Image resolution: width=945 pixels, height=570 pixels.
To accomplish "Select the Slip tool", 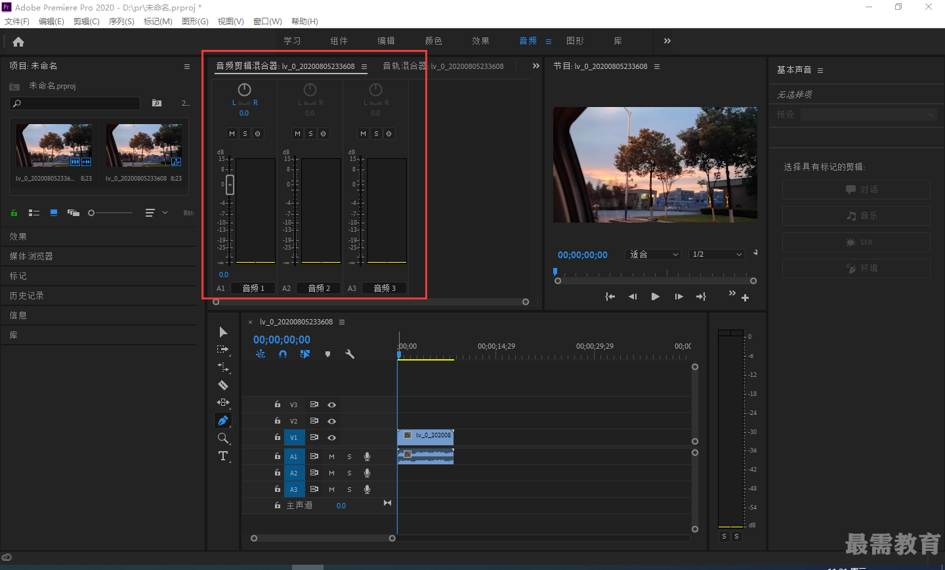I will coord(223,403).
